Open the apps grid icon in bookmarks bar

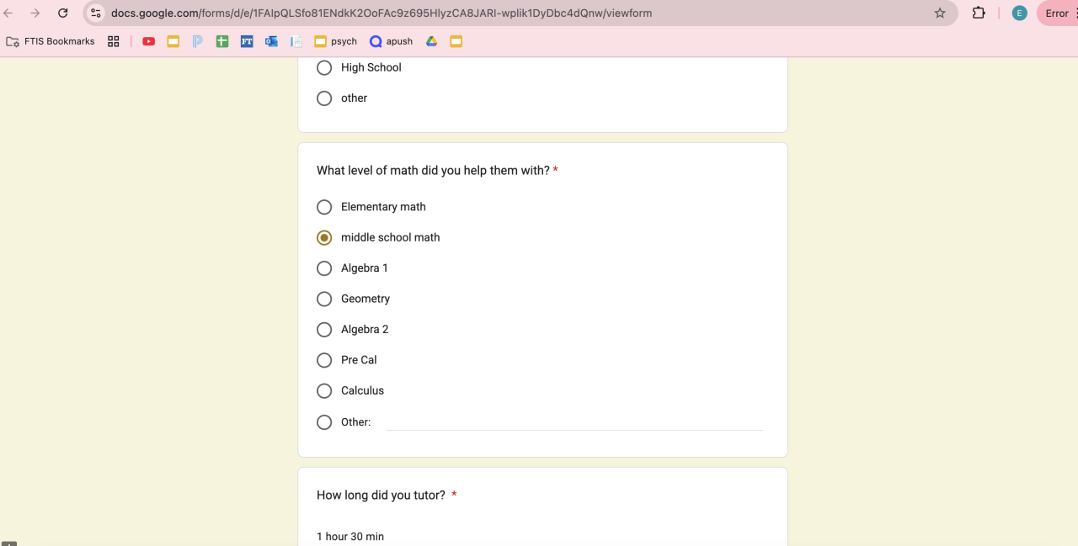pos(114,41)
